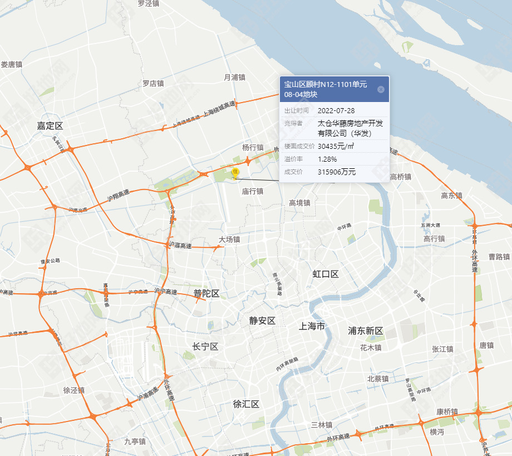Click the 虹口区 district label

tap(326, 274)
